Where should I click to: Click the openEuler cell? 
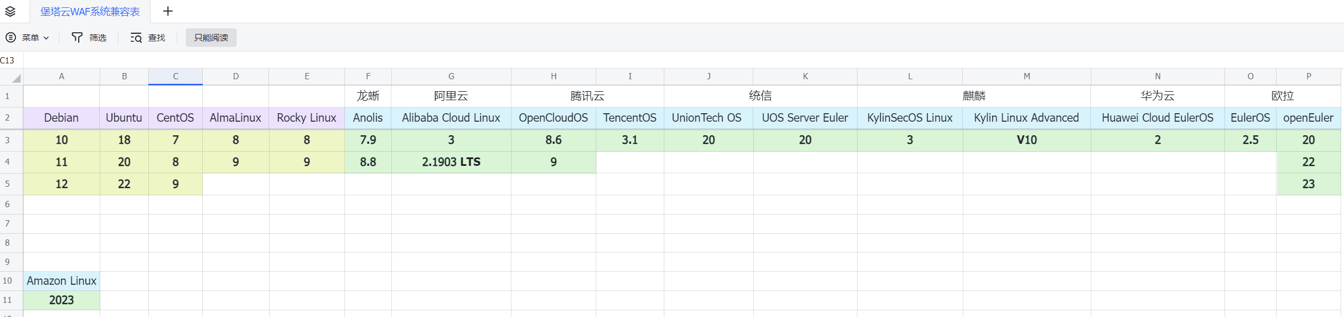1308,118
